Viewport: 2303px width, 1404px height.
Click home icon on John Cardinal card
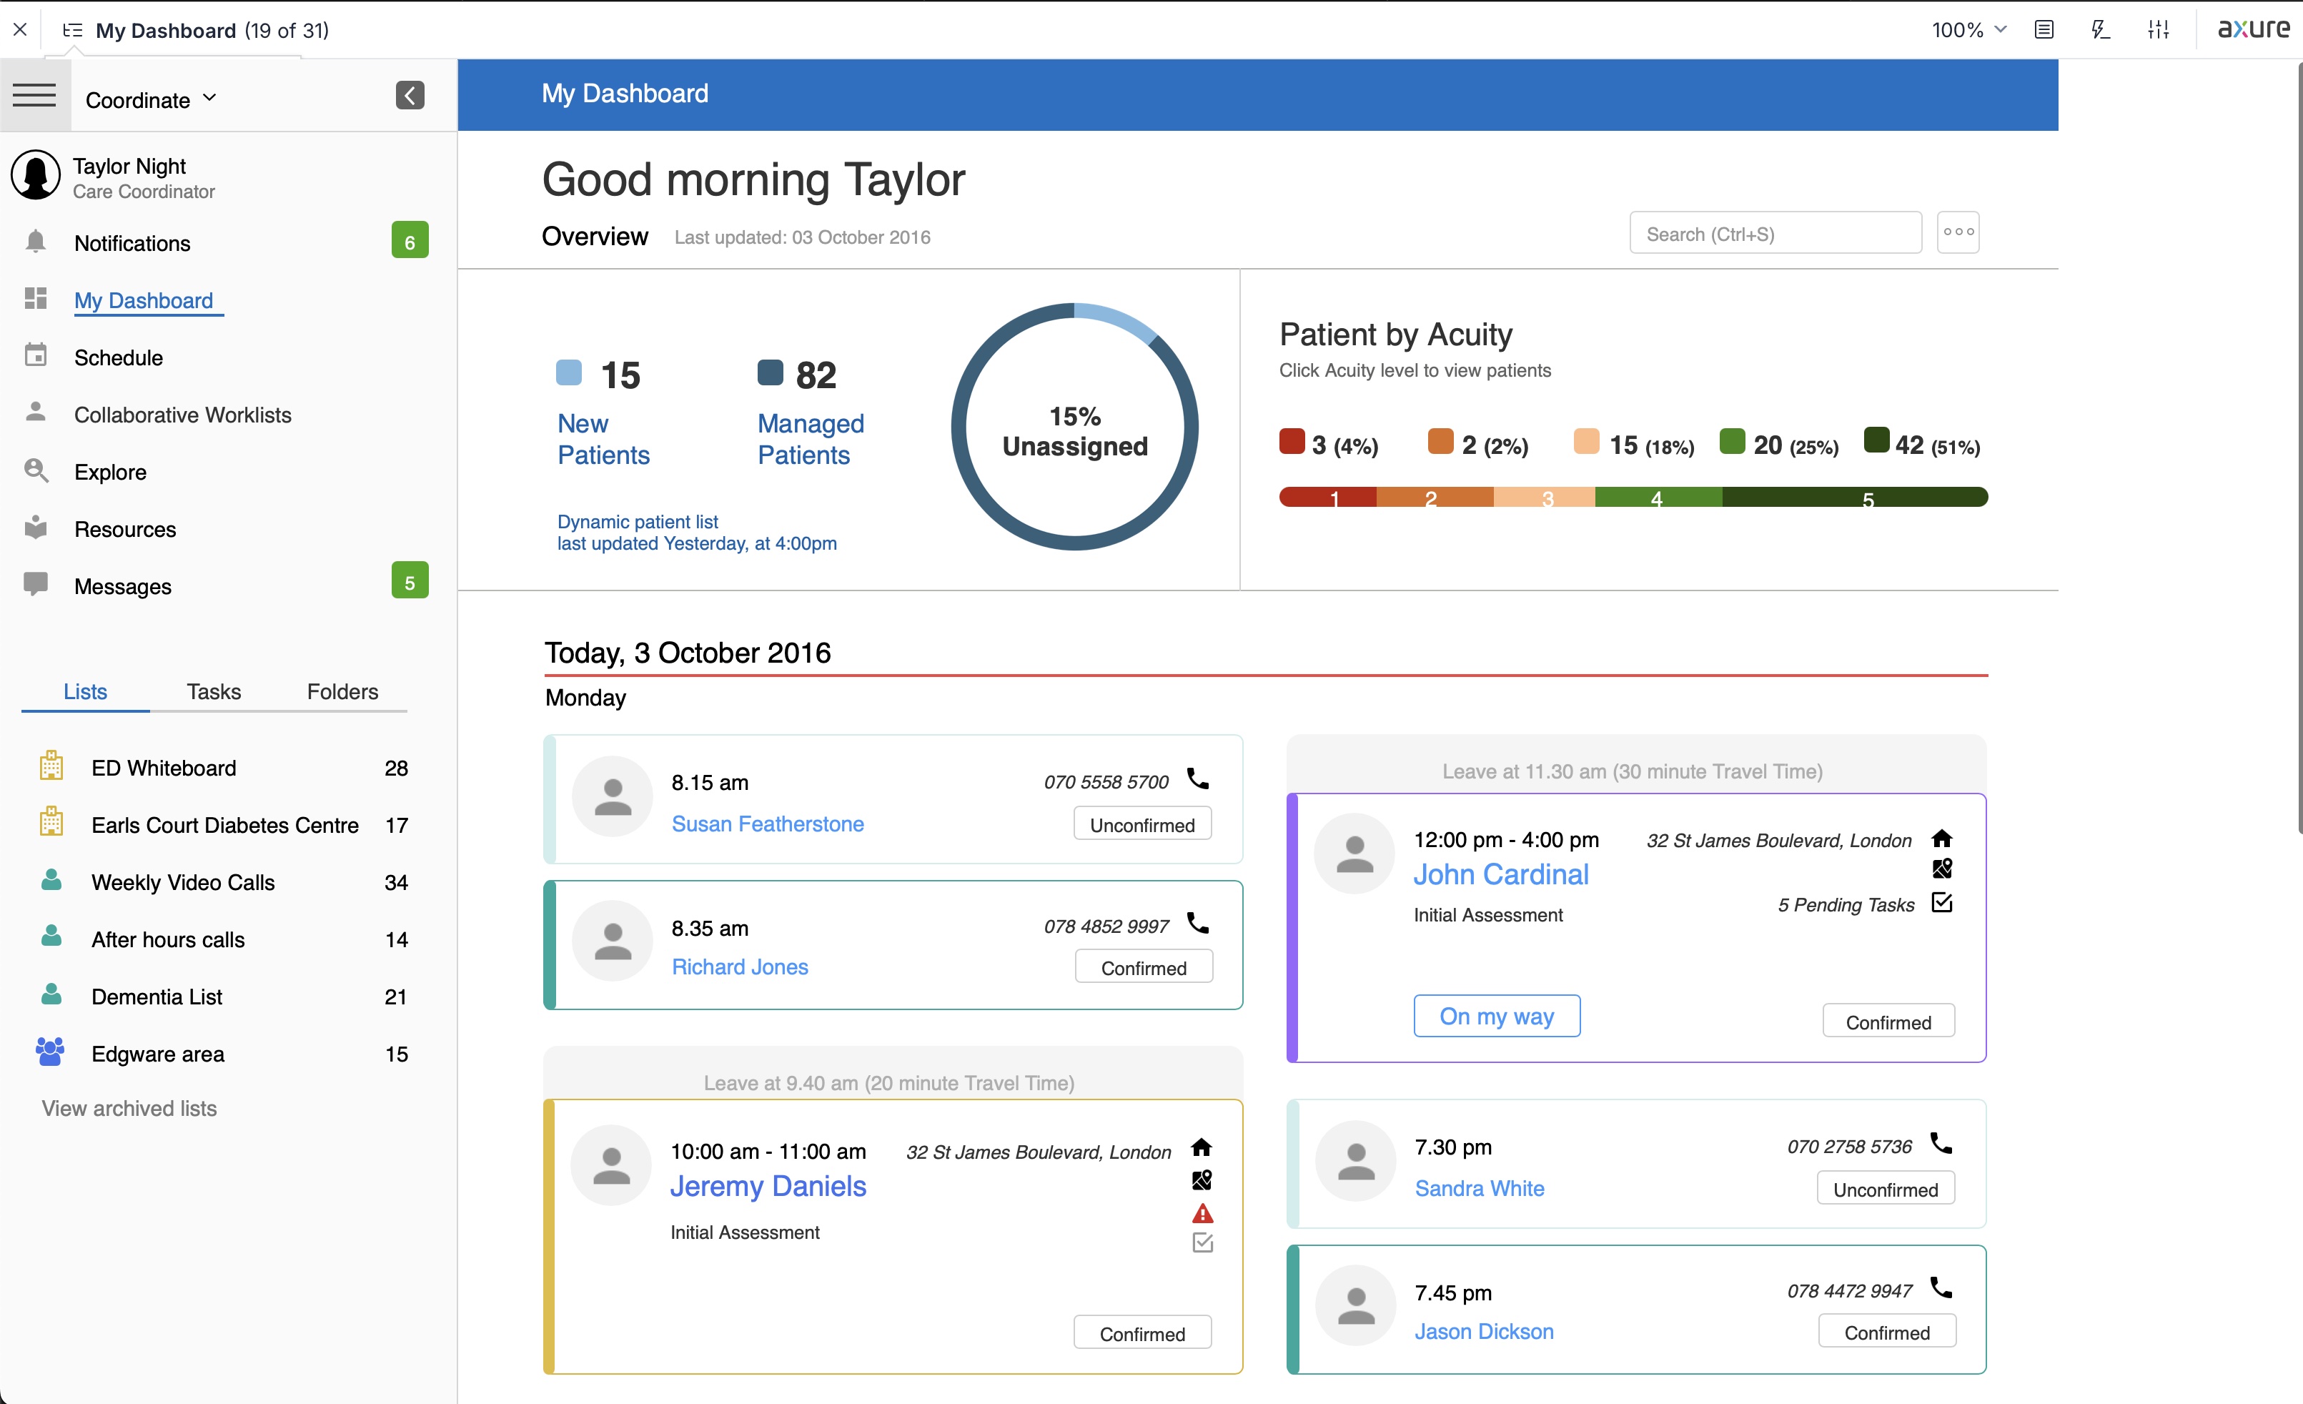point(1941,839)
